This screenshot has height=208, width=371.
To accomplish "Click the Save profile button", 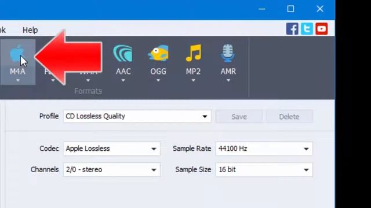I will pyautogui.click(x=239, y=117).
